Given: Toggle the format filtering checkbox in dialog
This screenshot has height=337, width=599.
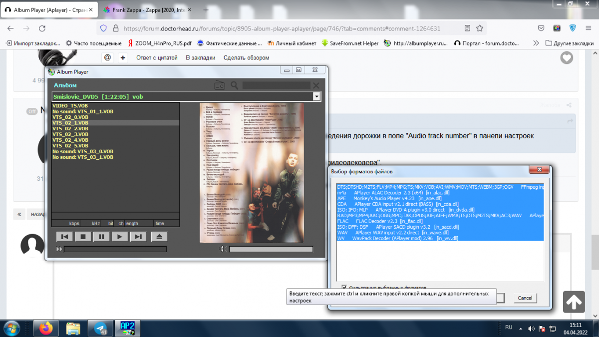Looking at the screenshot, I should 344,288.
